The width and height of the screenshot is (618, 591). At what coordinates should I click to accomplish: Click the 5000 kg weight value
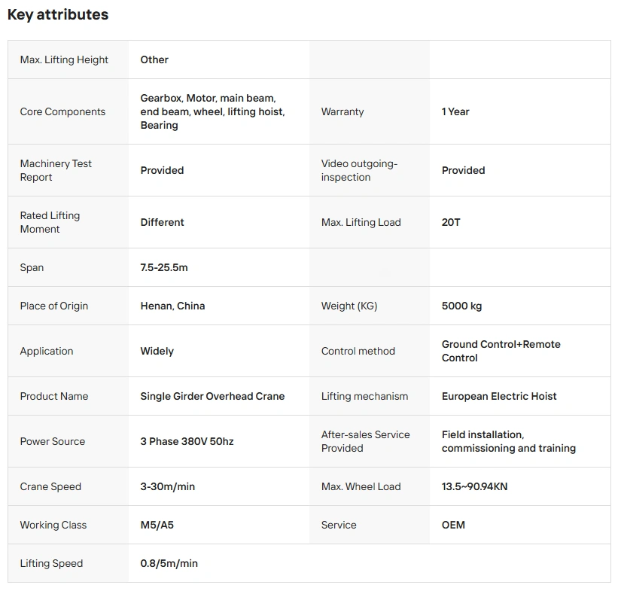click(461, 306)
